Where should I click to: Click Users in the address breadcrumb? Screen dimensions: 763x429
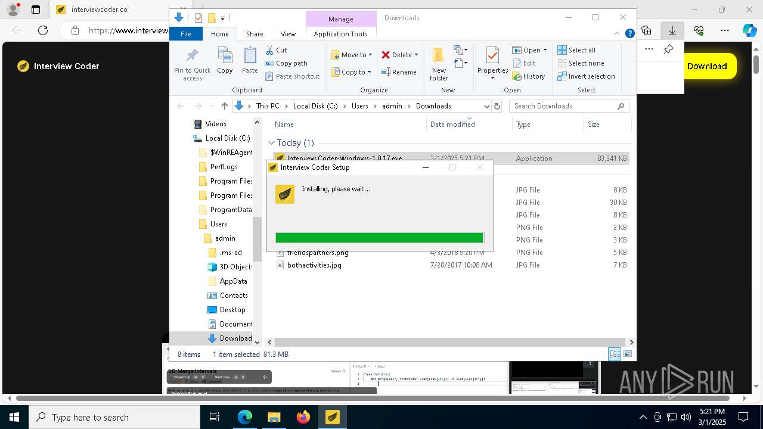359,106
